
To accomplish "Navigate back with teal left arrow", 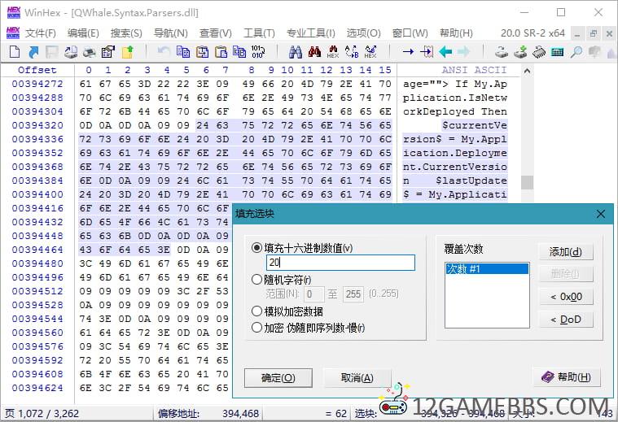I will (445, 51).
